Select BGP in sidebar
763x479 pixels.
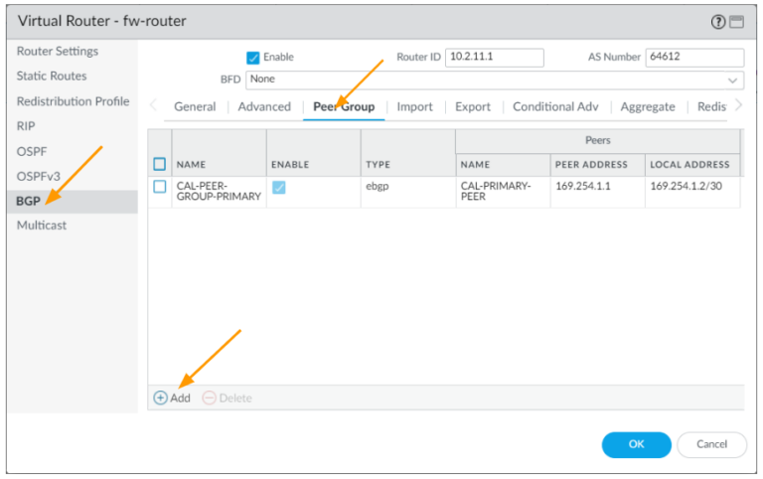pyautogui.click(x=72, y=201)
